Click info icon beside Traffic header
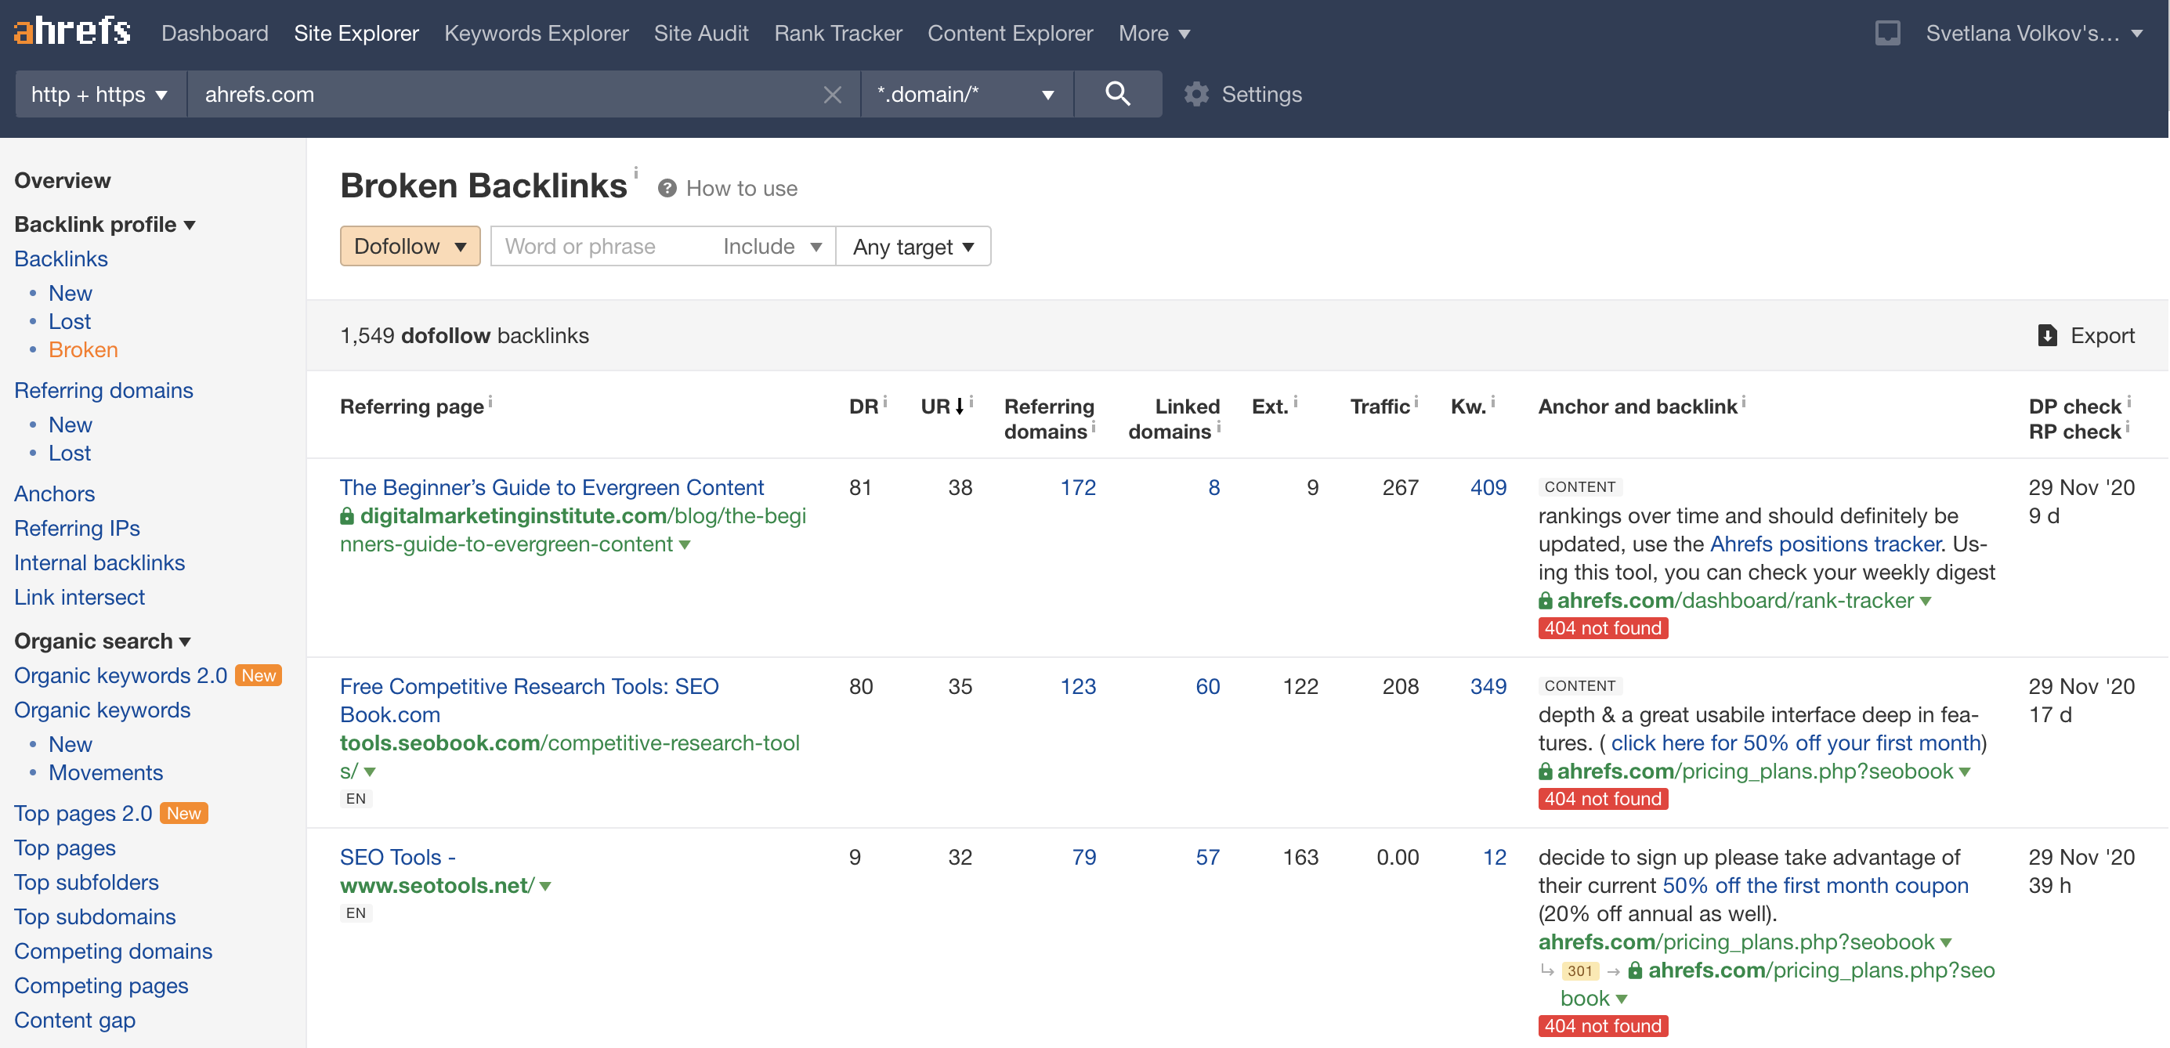 coord(1416,403)
